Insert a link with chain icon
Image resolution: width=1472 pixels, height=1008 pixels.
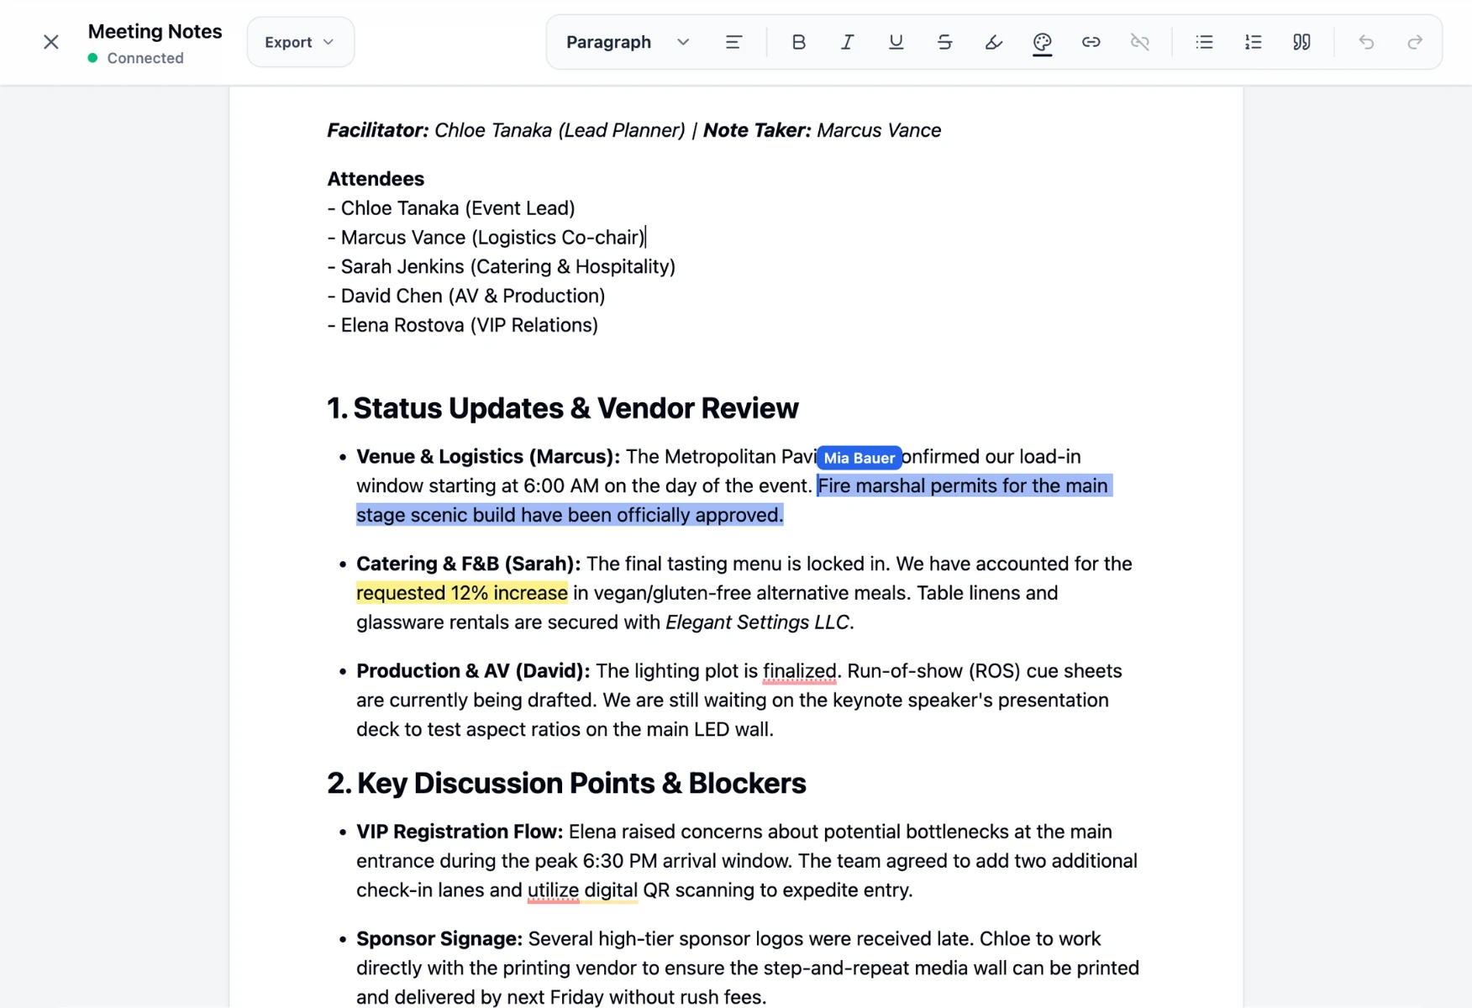1091,42
